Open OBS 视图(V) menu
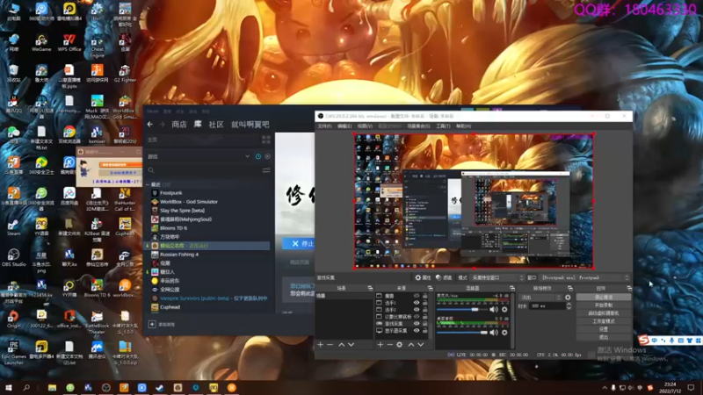The image size is (703, 395). [365, 126]
